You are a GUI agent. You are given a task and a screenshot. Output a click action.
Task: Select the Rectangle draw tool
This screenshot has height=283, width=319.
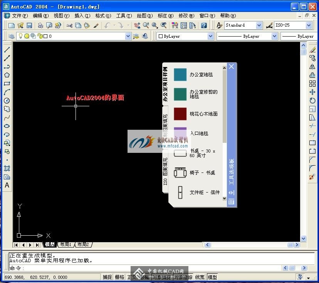click(7, 84)
